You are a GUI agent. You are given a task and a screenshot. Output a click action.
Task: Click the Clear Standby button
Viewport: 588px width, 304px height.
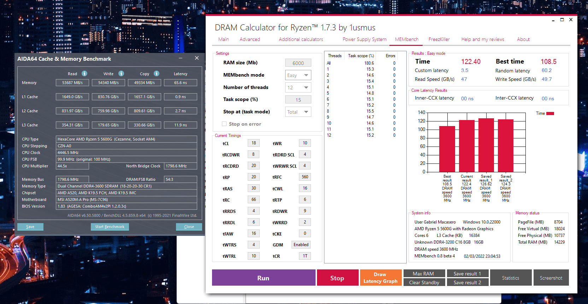point(424,282)
